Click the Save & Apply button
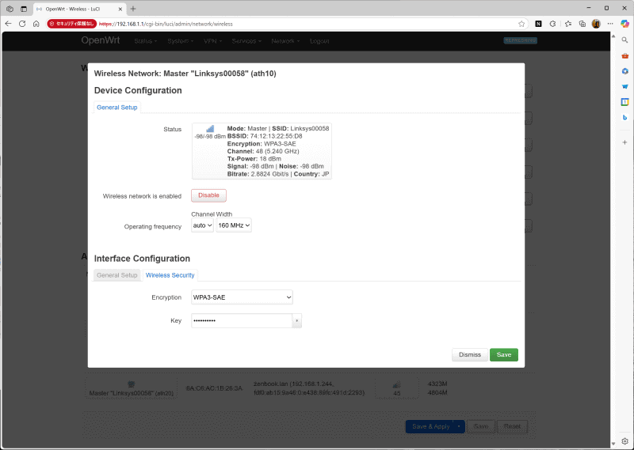 (x=430, y=426)
